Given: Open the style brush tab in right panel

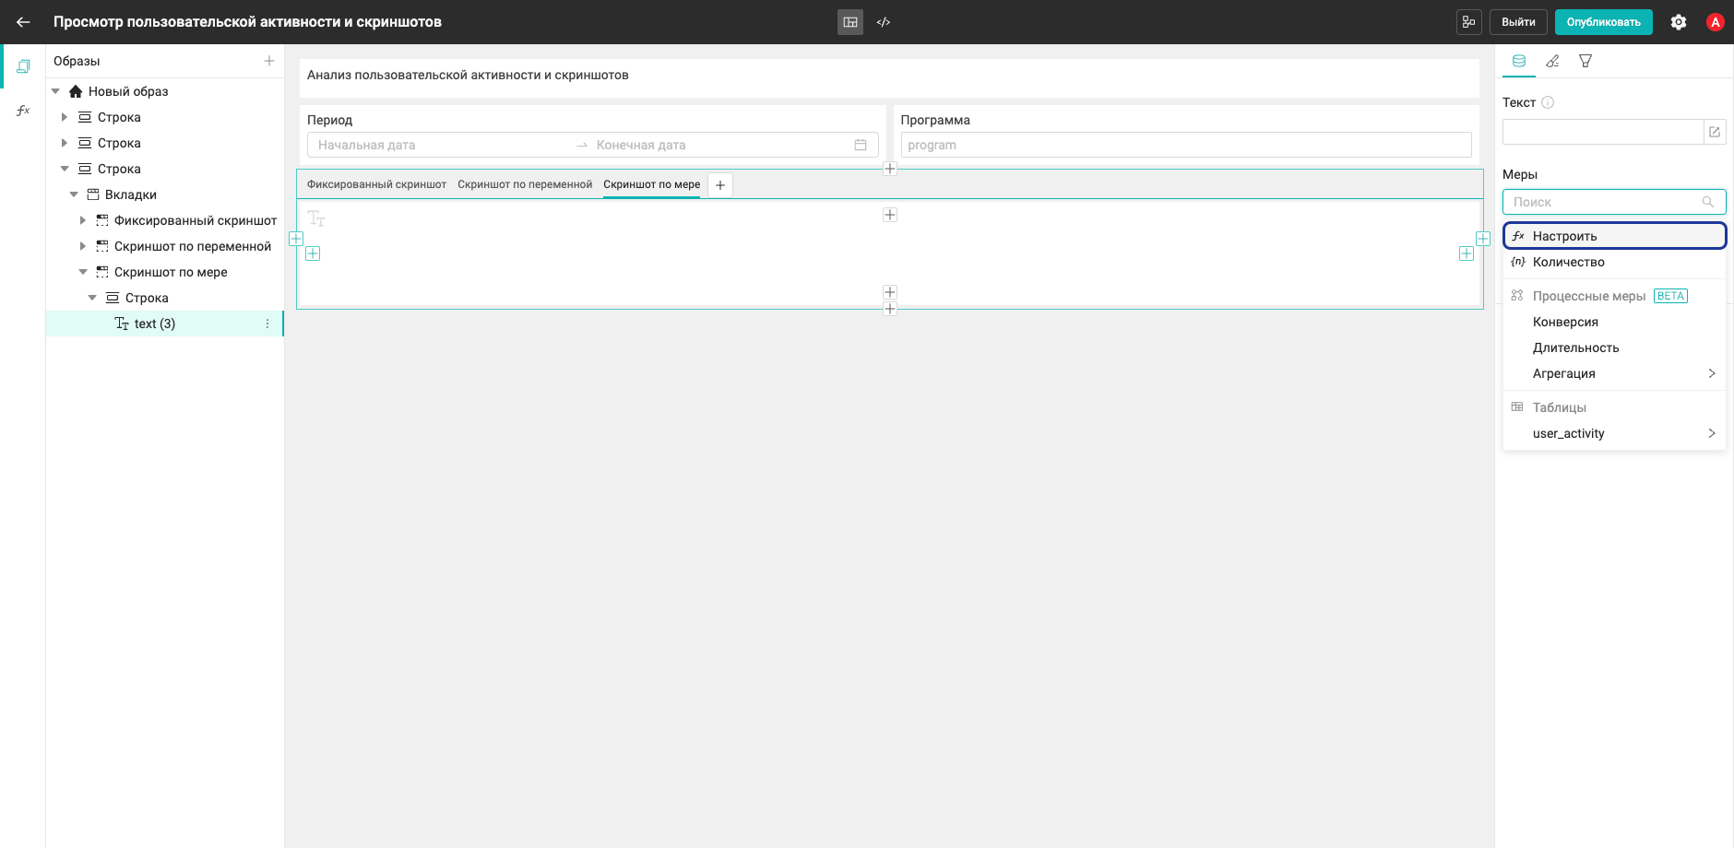Looking at the screenshot, I should 1552,61.
